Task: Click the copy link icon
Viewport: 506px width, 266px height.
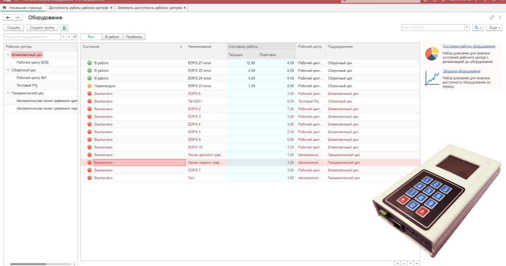Action: [x=492, y=18]
